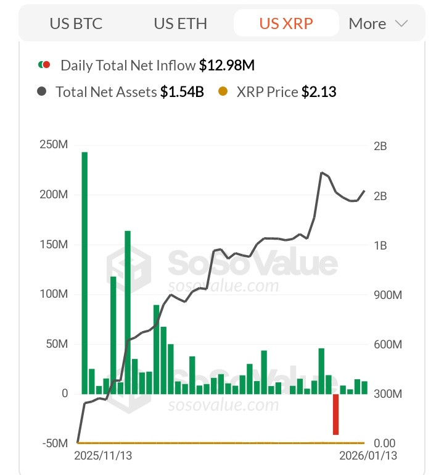Select the US XRP tab

point(286,23)
